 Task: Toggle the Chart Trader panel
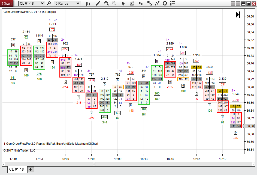click(141, 3)
